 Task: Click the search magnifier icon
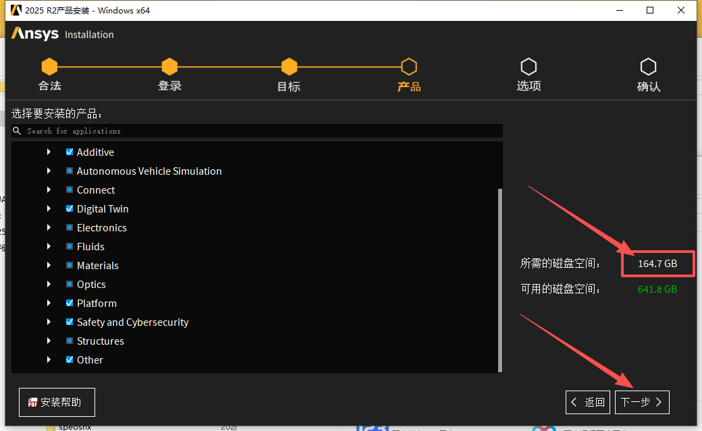pos(17,130)
